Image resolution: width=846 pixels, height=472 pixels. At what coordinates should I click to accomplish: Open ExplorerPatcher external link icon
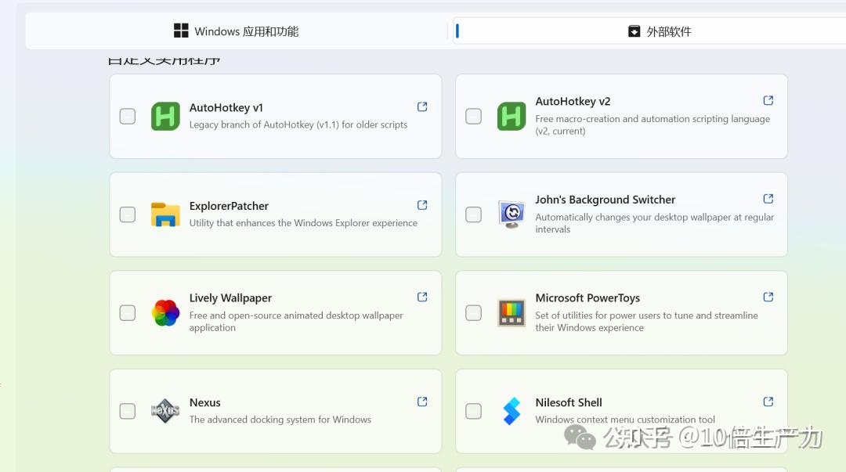pos(422,205)
